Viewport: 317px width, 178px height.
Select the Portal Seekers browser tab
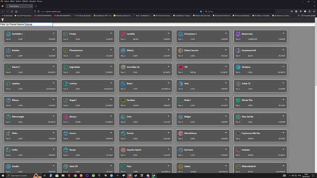click(19, 6)
